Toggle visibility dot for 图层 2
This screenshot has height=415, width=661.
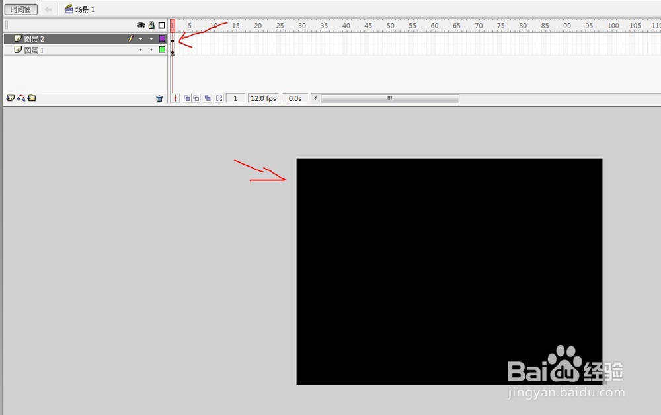coord(141,39)
